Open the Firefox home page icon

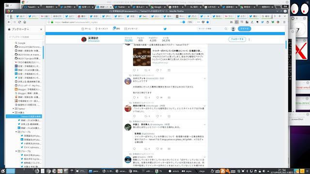[25, 22]
